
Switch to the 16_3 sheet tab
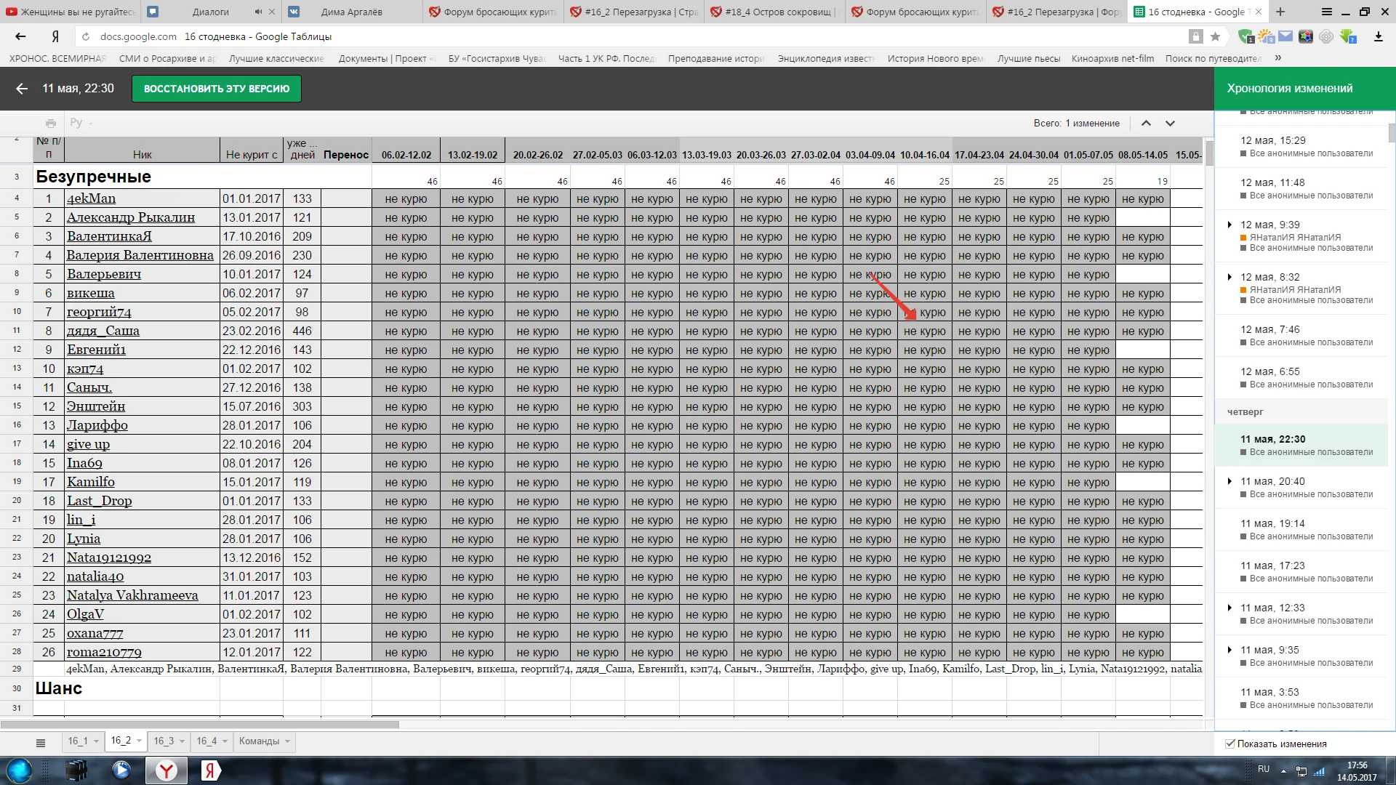(164, 741)
